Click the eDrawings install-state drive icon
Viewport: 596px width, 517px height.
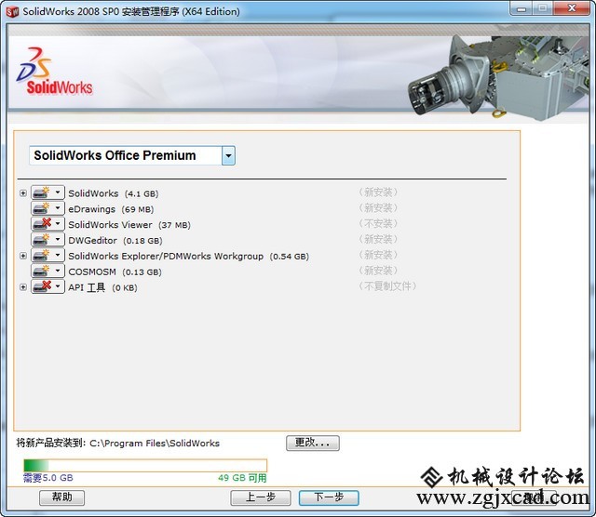click(x=41, y=208)
